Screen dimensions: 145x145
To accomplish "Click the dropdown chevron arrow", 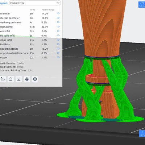I will (58, 3).
